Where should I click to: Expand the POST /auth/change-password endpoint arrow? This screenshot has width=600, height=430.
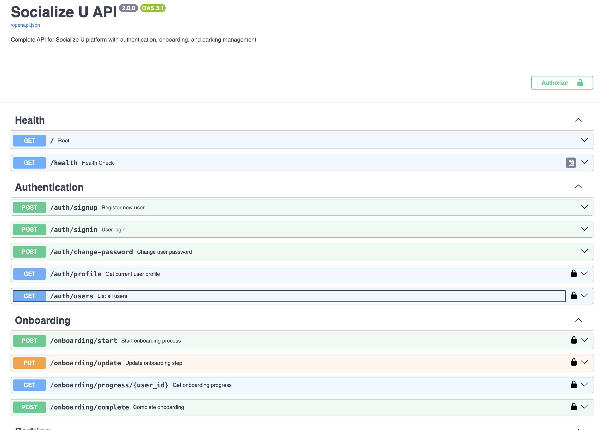584,251
